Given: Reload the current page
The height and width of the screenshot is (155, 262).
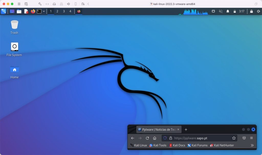Looking at the screenshot, I should click(147, 138).
